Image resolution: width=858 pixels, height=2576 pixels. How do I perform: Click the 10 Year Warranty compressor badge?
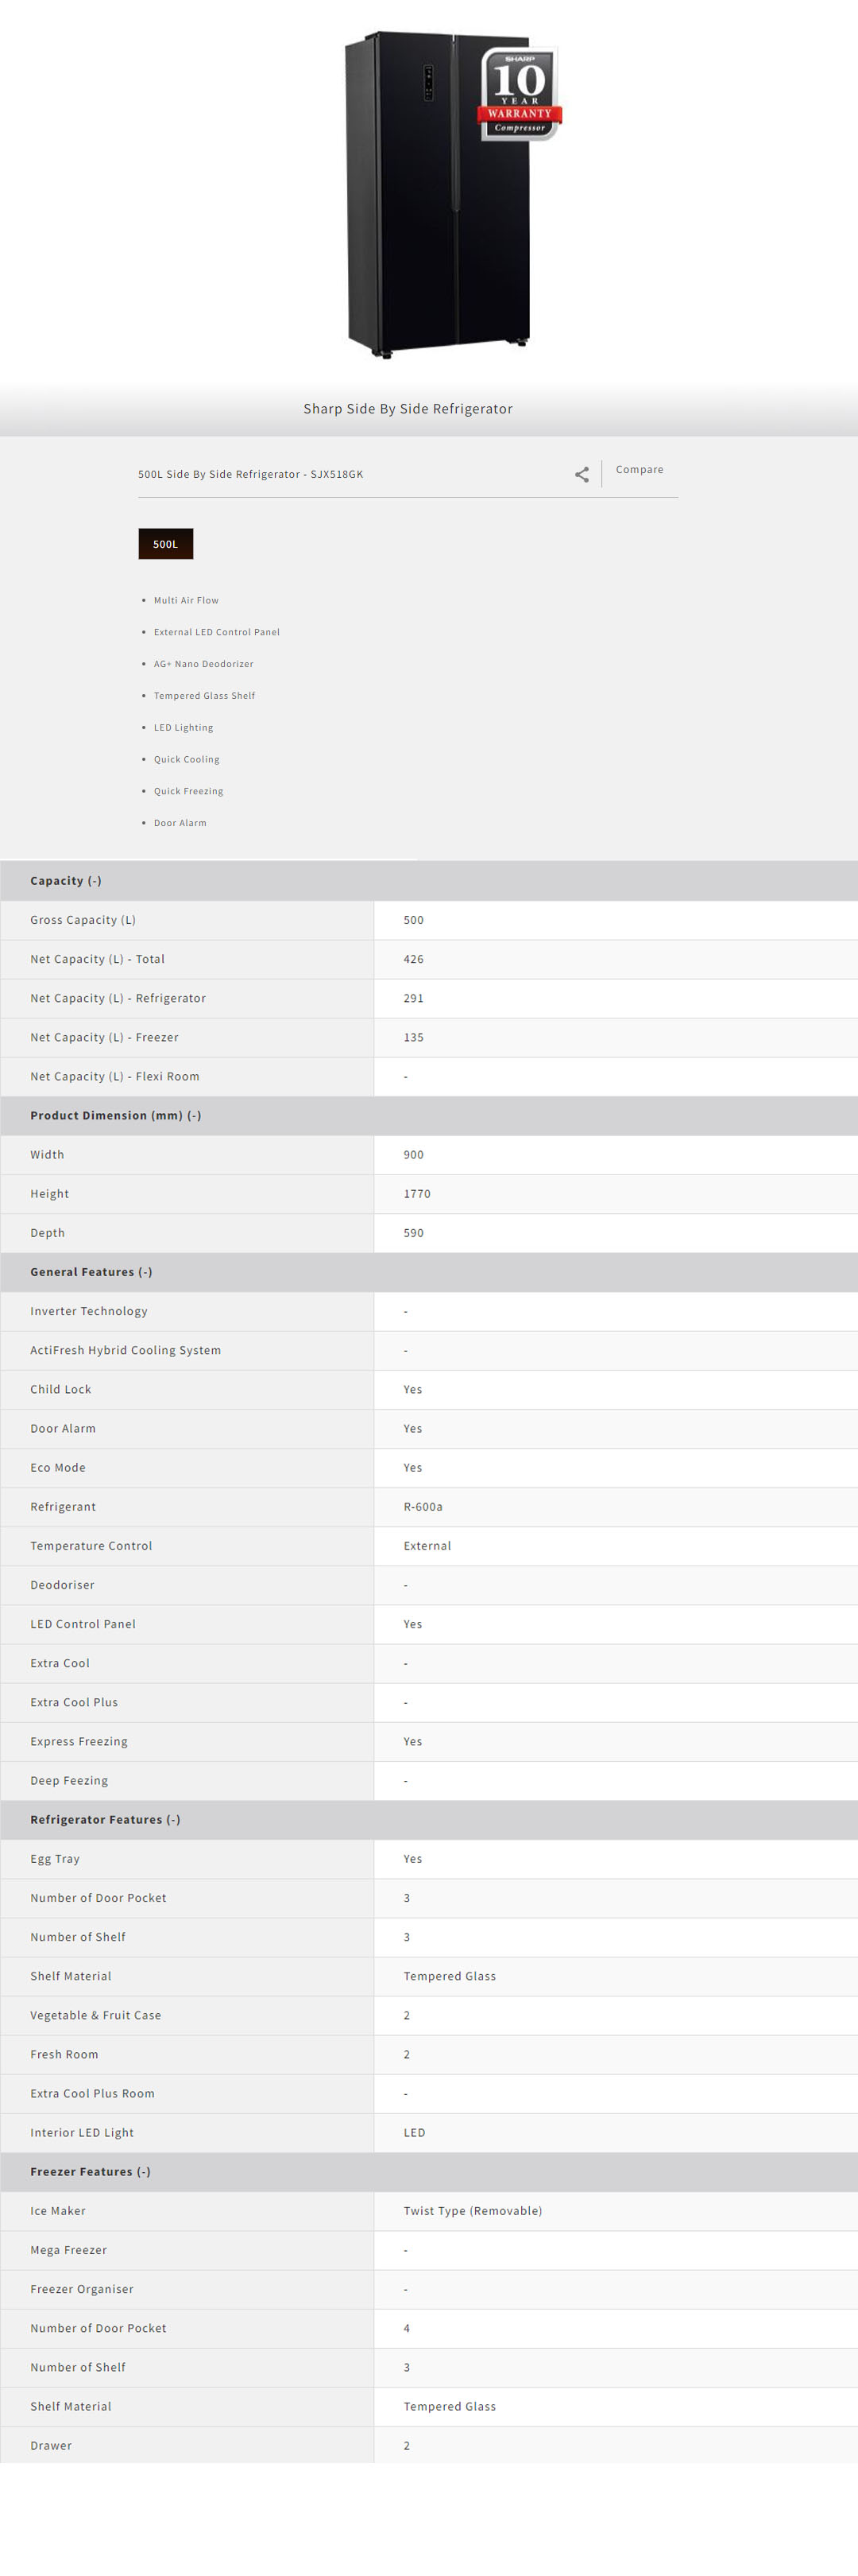[520, 94]
